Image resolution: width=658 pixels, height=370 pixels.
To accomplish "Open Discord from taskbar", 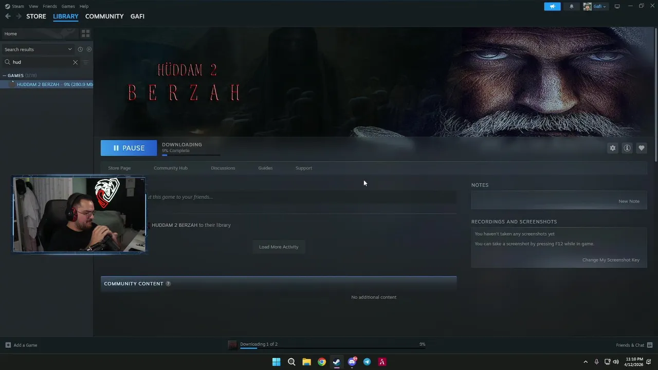I will pos(352,362).
